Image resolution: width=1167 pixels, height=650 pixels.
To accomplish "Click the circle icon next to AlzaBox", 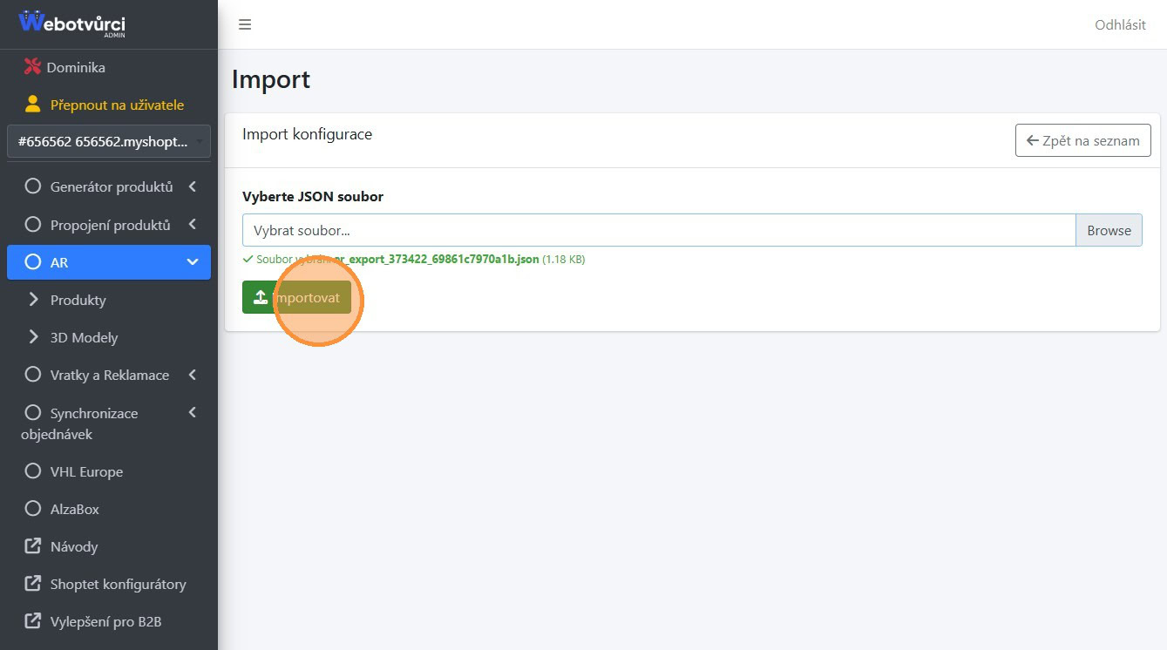I will tap(33, 508).
